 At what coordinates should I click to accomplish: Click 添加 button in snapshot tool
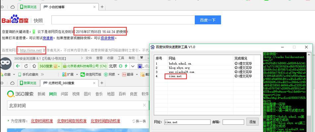252,121
